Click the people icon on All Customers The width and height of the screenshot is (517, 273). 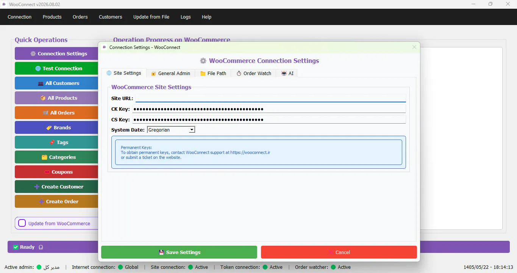(x=41, y=83)
